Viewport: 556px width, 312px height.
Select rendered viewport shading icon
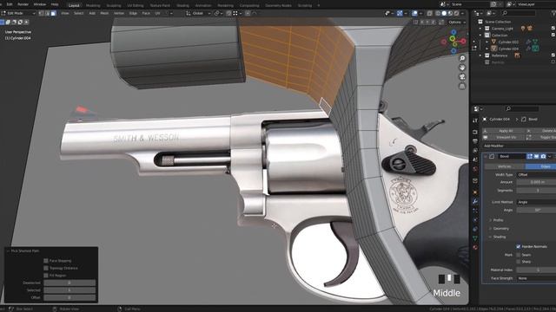tap(456, 13)
